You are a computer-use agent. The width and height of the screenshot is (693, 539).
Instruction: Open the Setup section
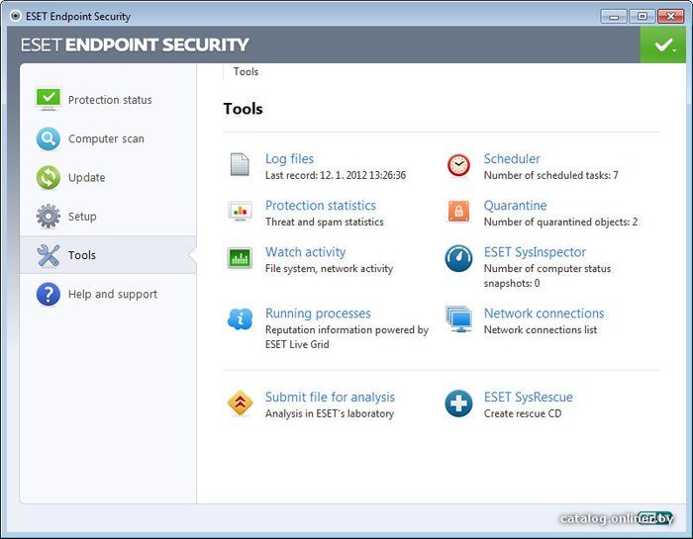[81, 217]
